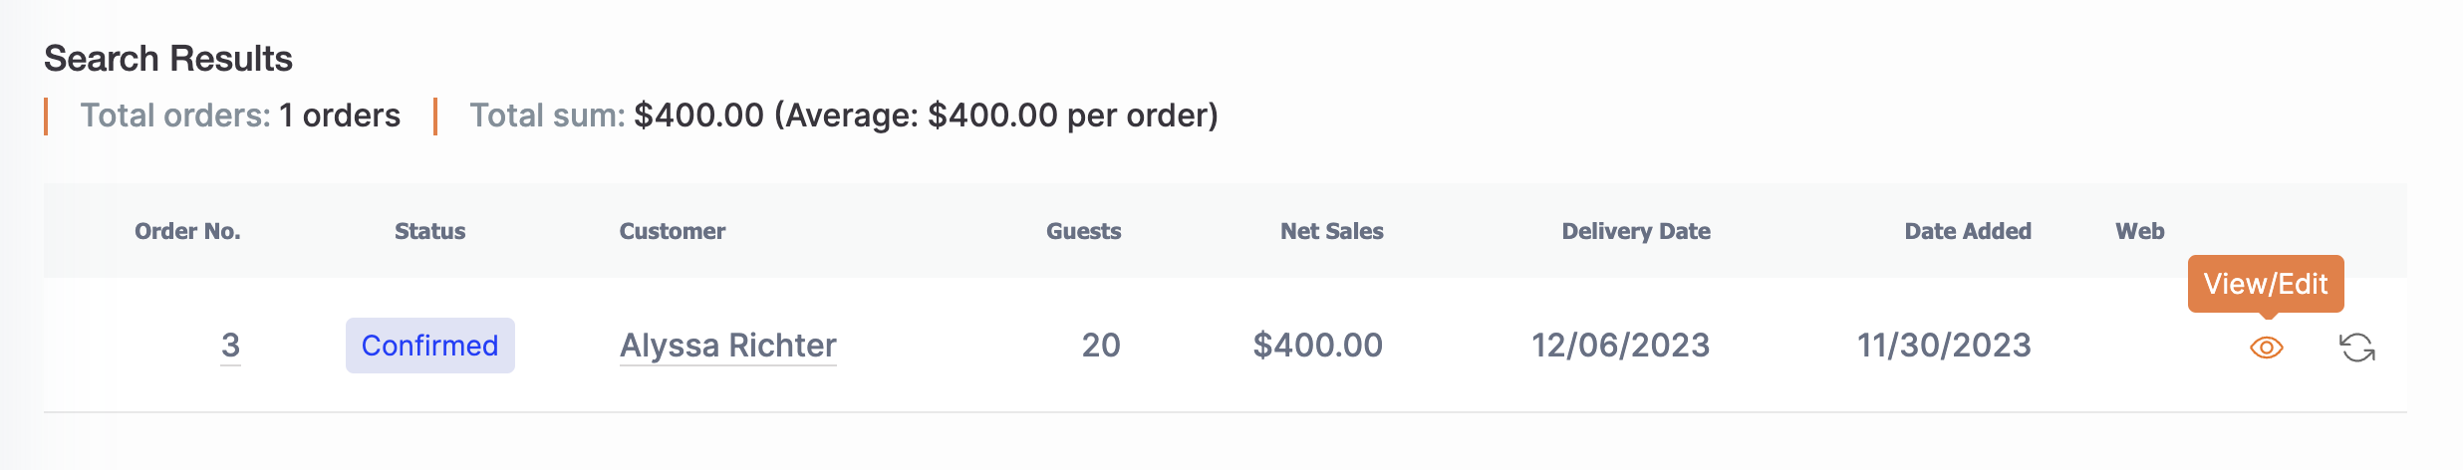Sort by Status column header

point(429,231)
